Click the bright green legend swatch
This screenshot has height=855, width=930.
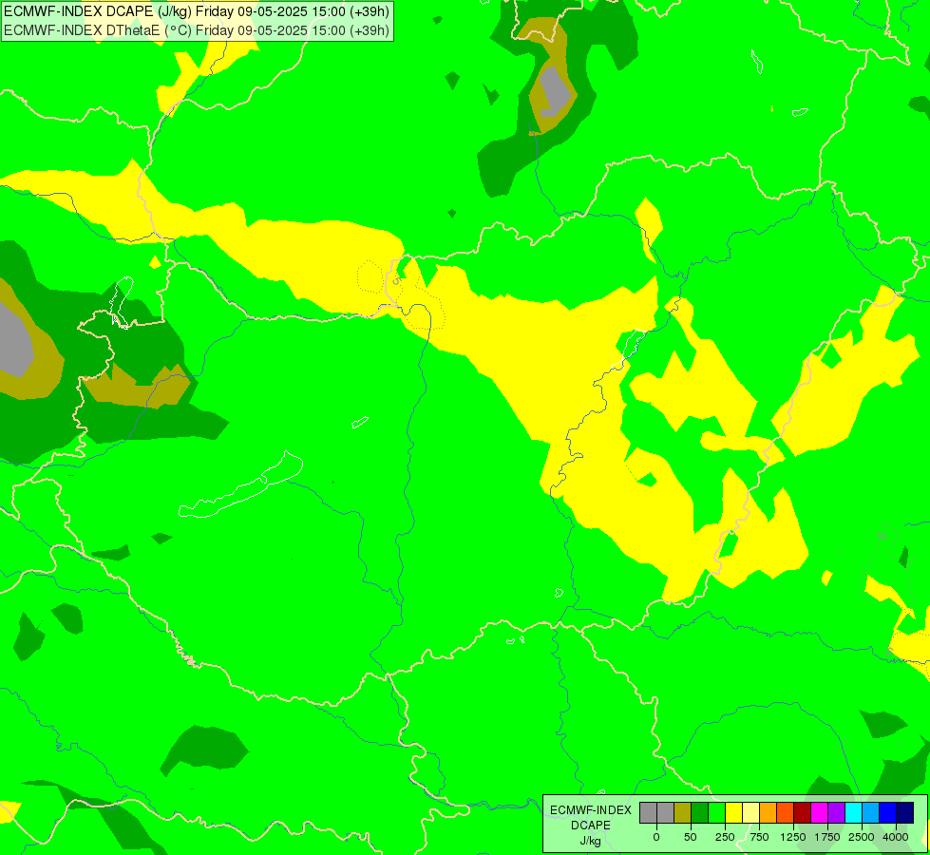coord(717,813)
